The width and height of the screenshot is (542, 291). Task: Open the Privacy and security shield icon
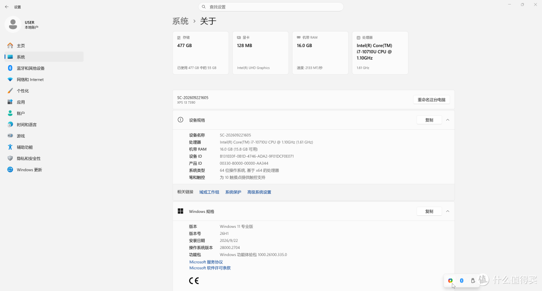tap(10, 158)
